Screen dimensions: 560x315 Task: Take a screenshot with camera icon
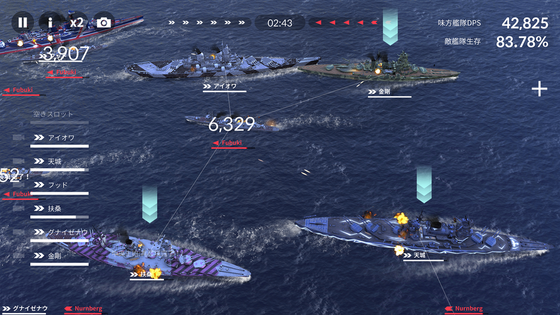pyautogui.click(x=103, y=23)
